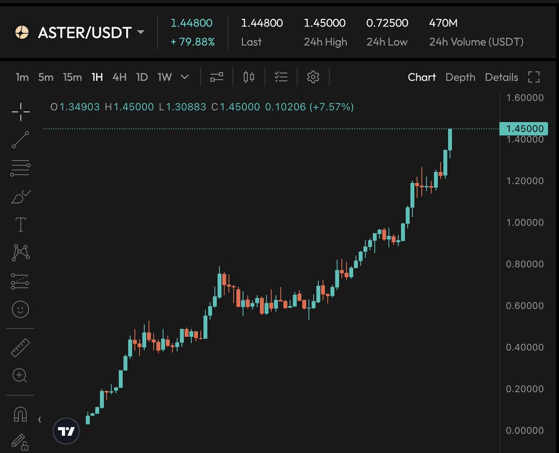Select the brush drawing tool
This screenshot has width=559, height=453.
tap(20, 196)
